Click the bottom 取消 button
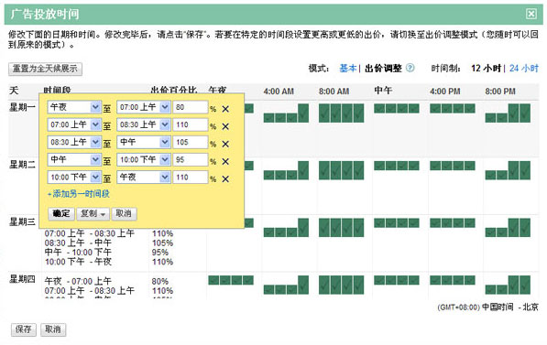 53,329
